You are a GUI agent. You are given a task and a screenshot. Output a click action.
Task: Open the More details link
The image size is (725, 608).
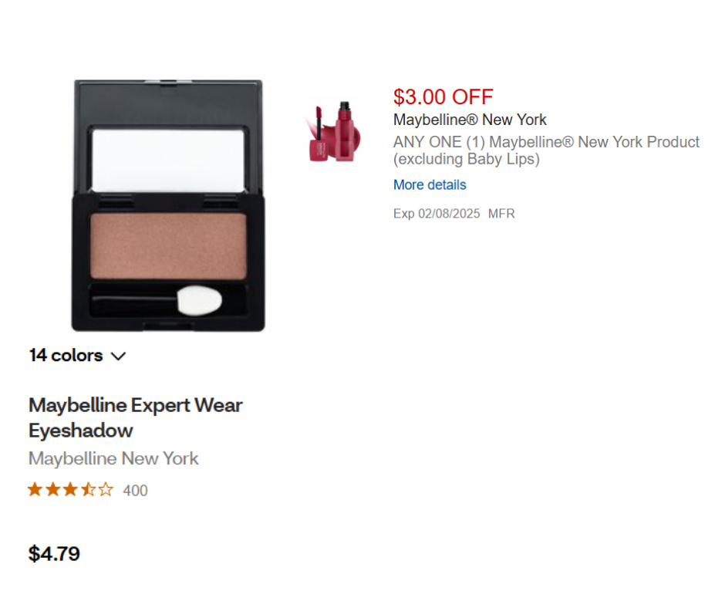[430, 185]
